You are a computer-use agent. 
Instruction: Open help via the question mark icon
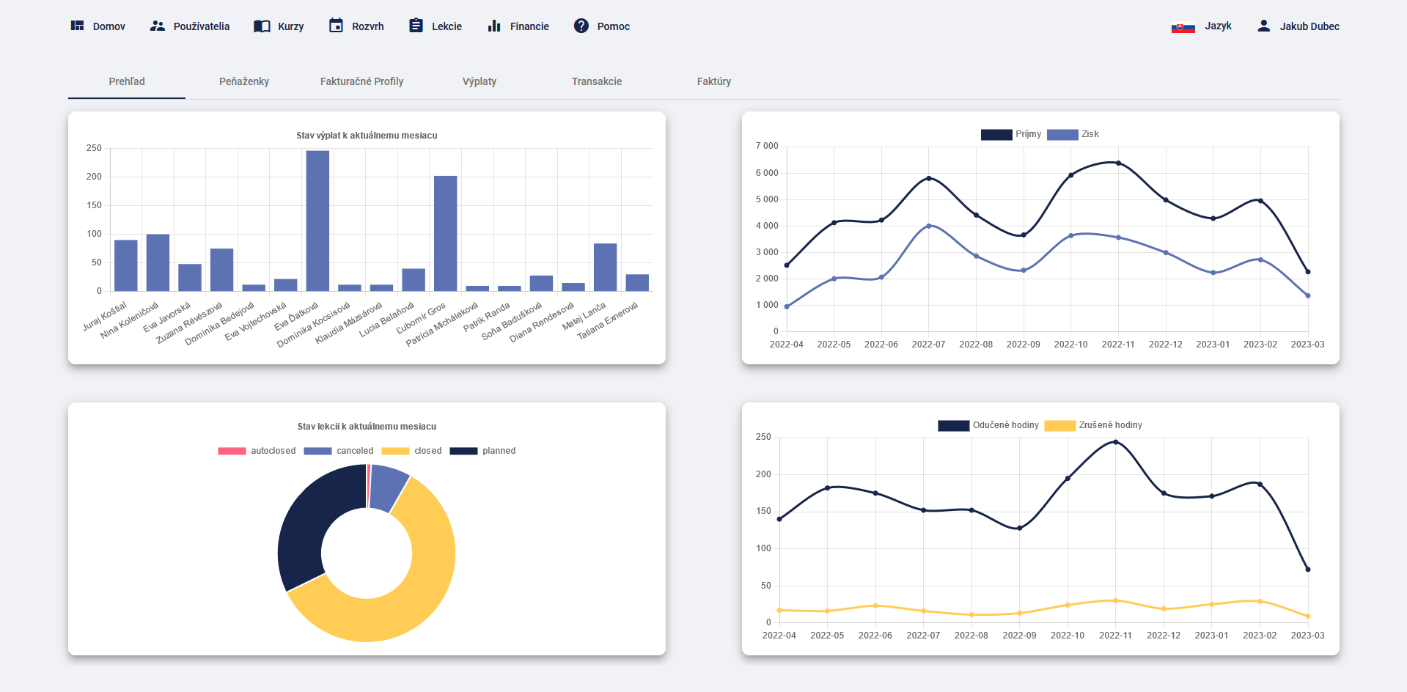581,26
